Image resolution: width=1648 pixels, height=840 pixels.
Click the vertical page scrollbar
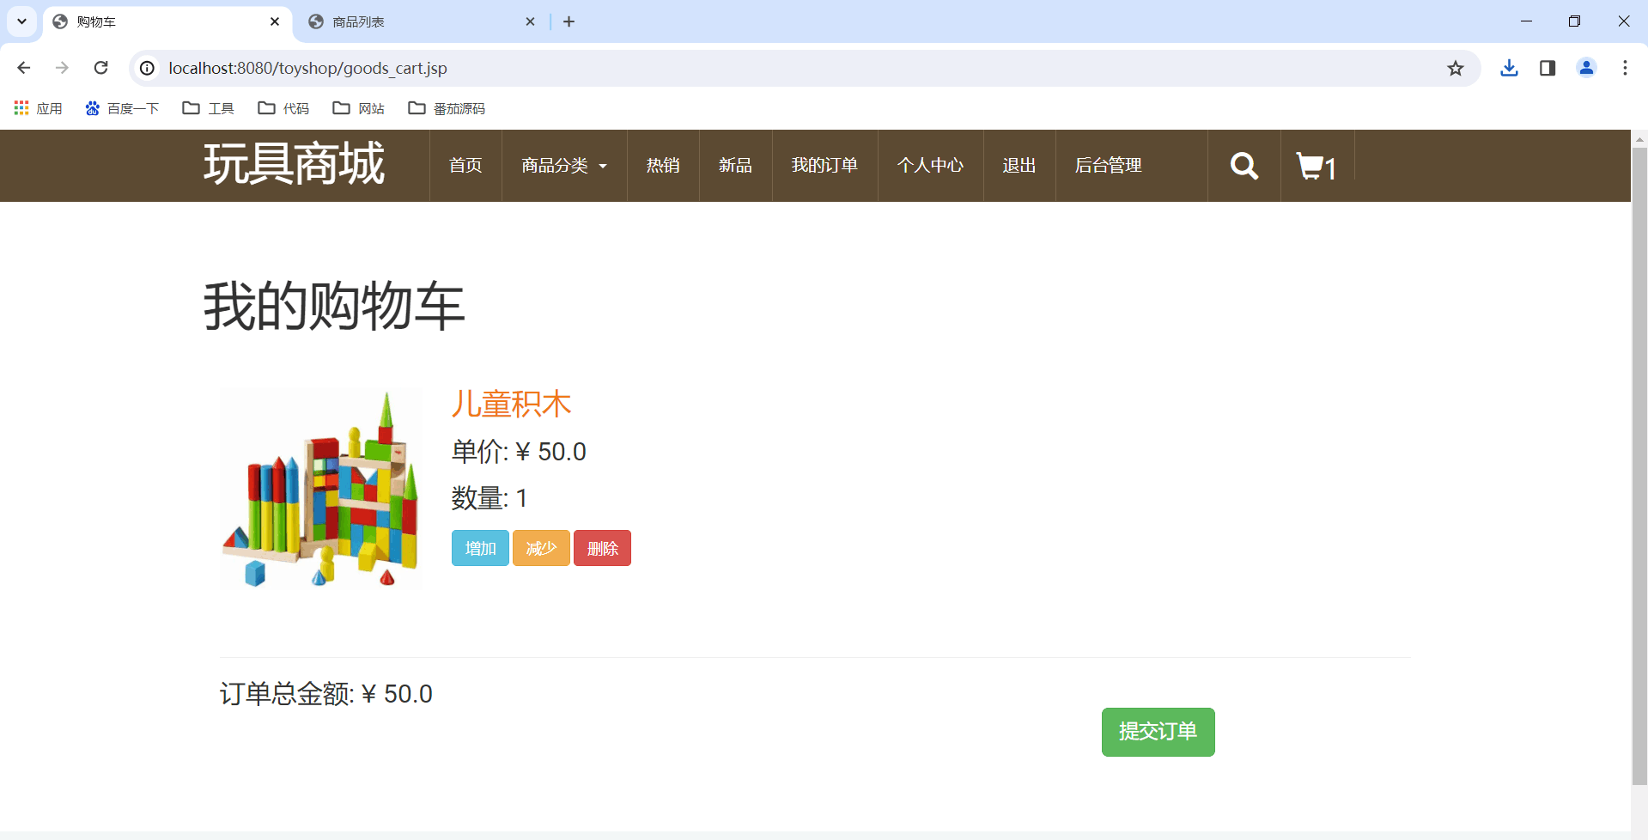tap(1639, 465)
